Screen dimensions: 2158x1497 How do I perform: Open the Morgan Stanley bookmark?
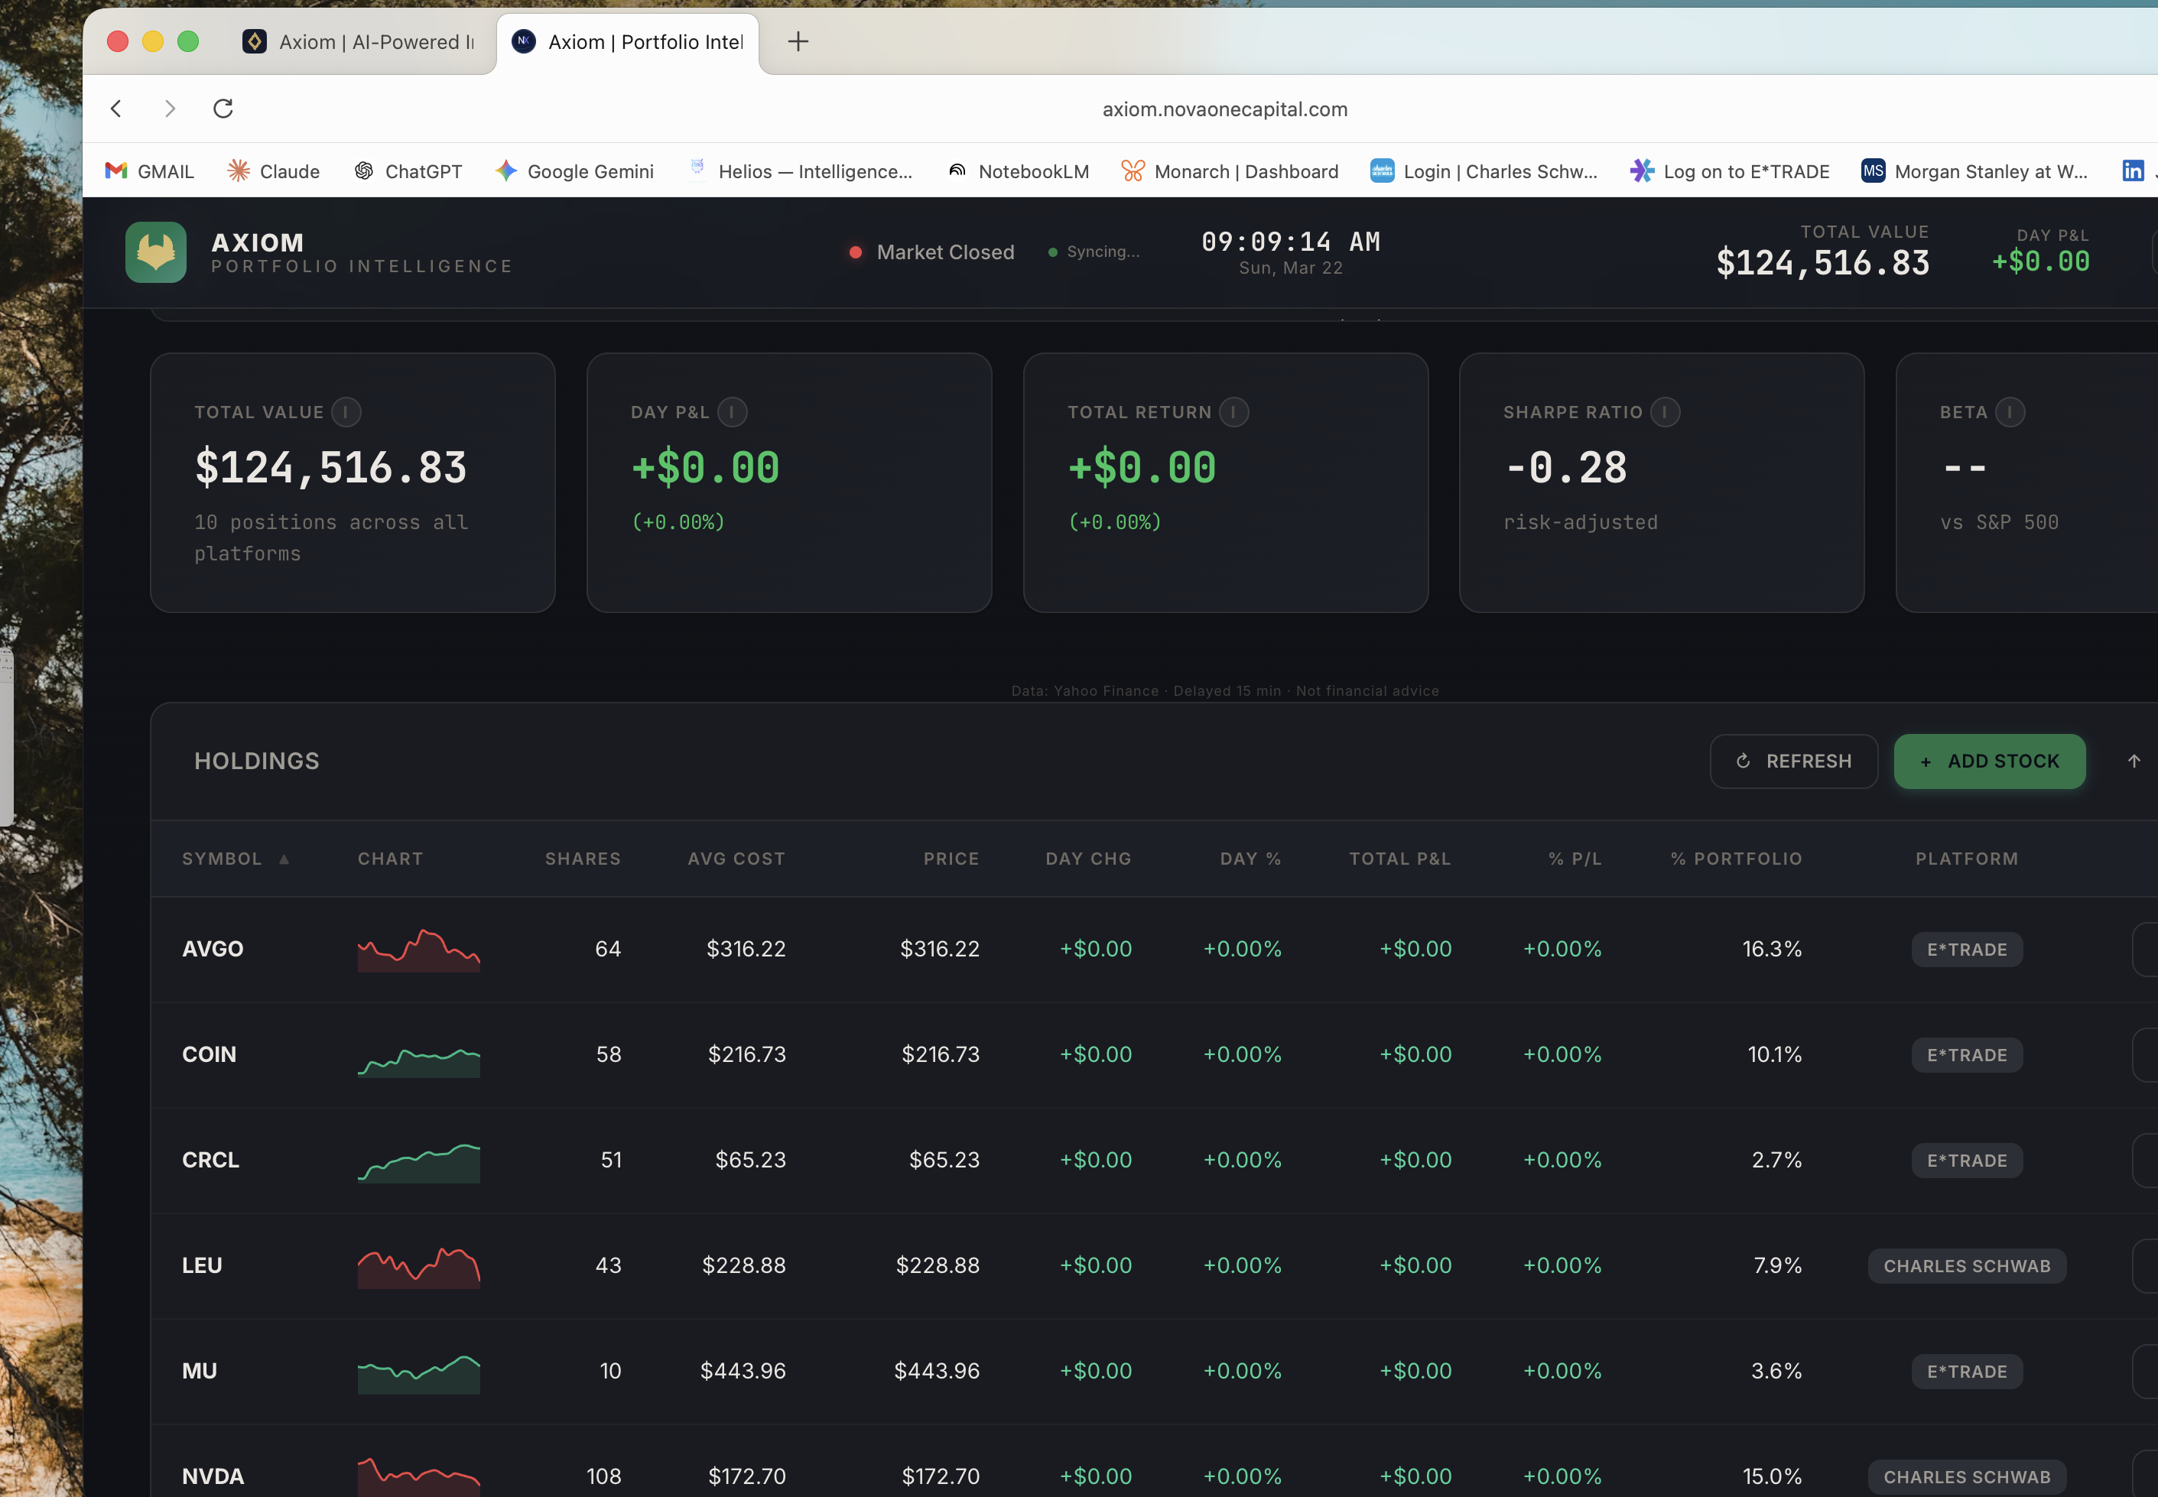coord(1975,170)
